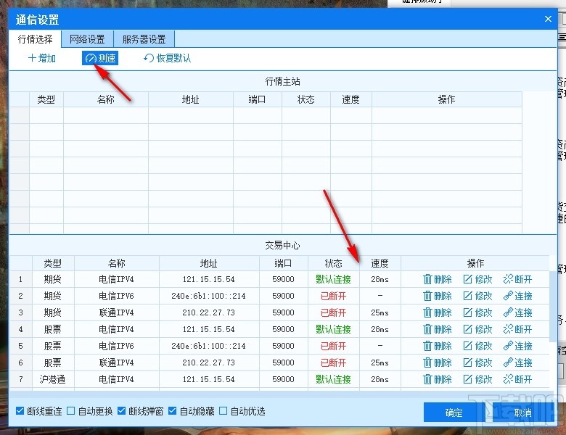The width and height of the screenshot is (566, 435).
Task: Click row 4 status 默认连接
Action: tap(334, 329)
